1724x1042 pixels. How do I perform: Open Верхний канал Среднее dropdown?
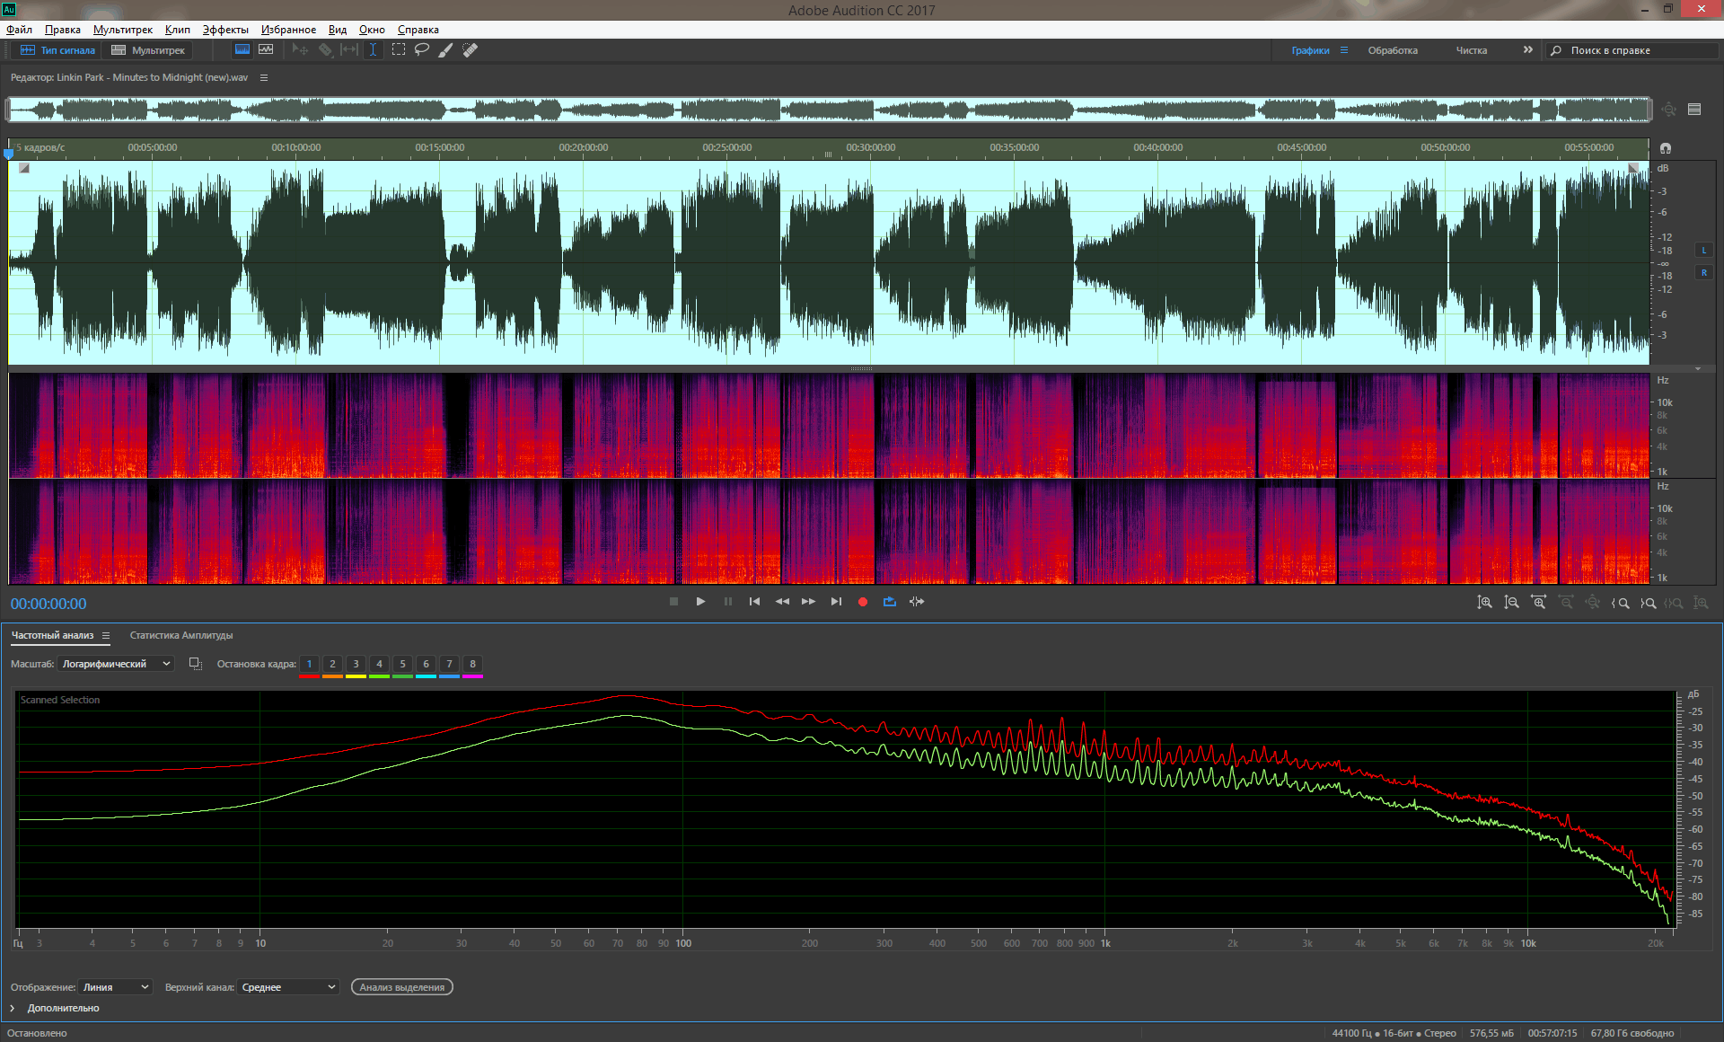click(x=288, y=987)
